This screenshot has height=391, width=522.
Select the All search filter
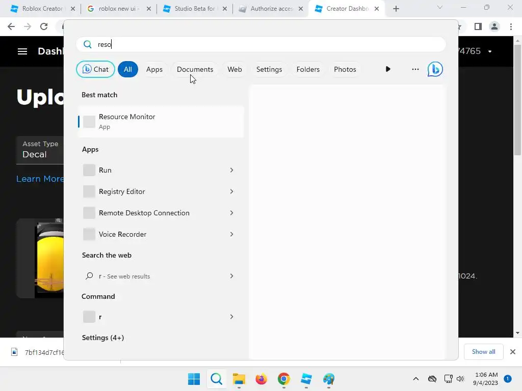coord(128,69)
